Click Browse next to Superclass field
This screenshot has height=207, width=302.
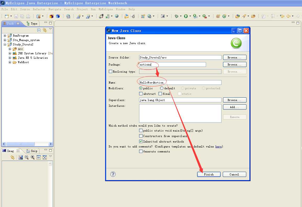[x=235, y=100]
